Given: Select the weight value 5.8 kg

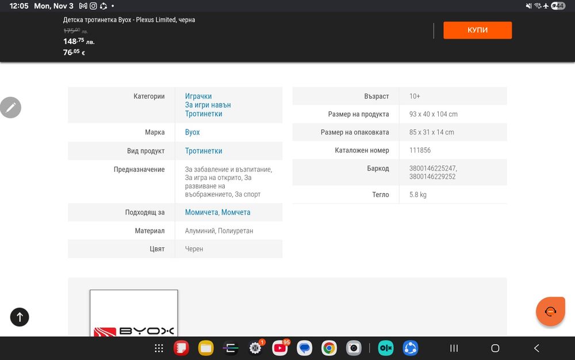Looking at the screenshot, I should pyautogui.click(x=417, y=194).
